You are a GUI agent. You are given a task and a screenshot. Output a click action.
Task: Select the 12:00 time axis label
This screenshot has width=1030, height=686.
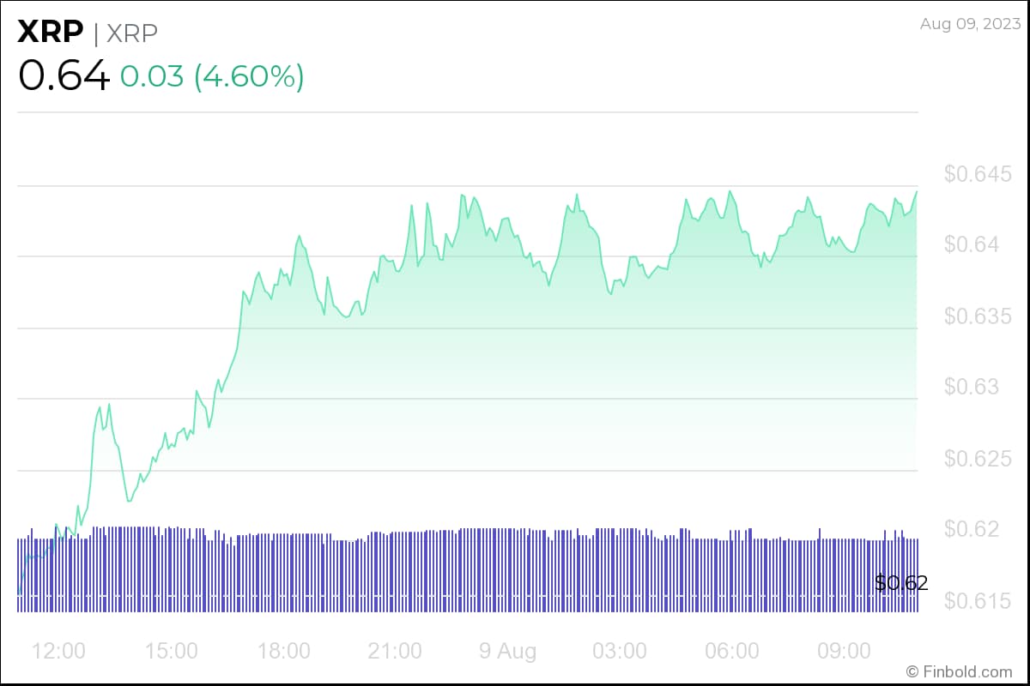coord(58,651)
